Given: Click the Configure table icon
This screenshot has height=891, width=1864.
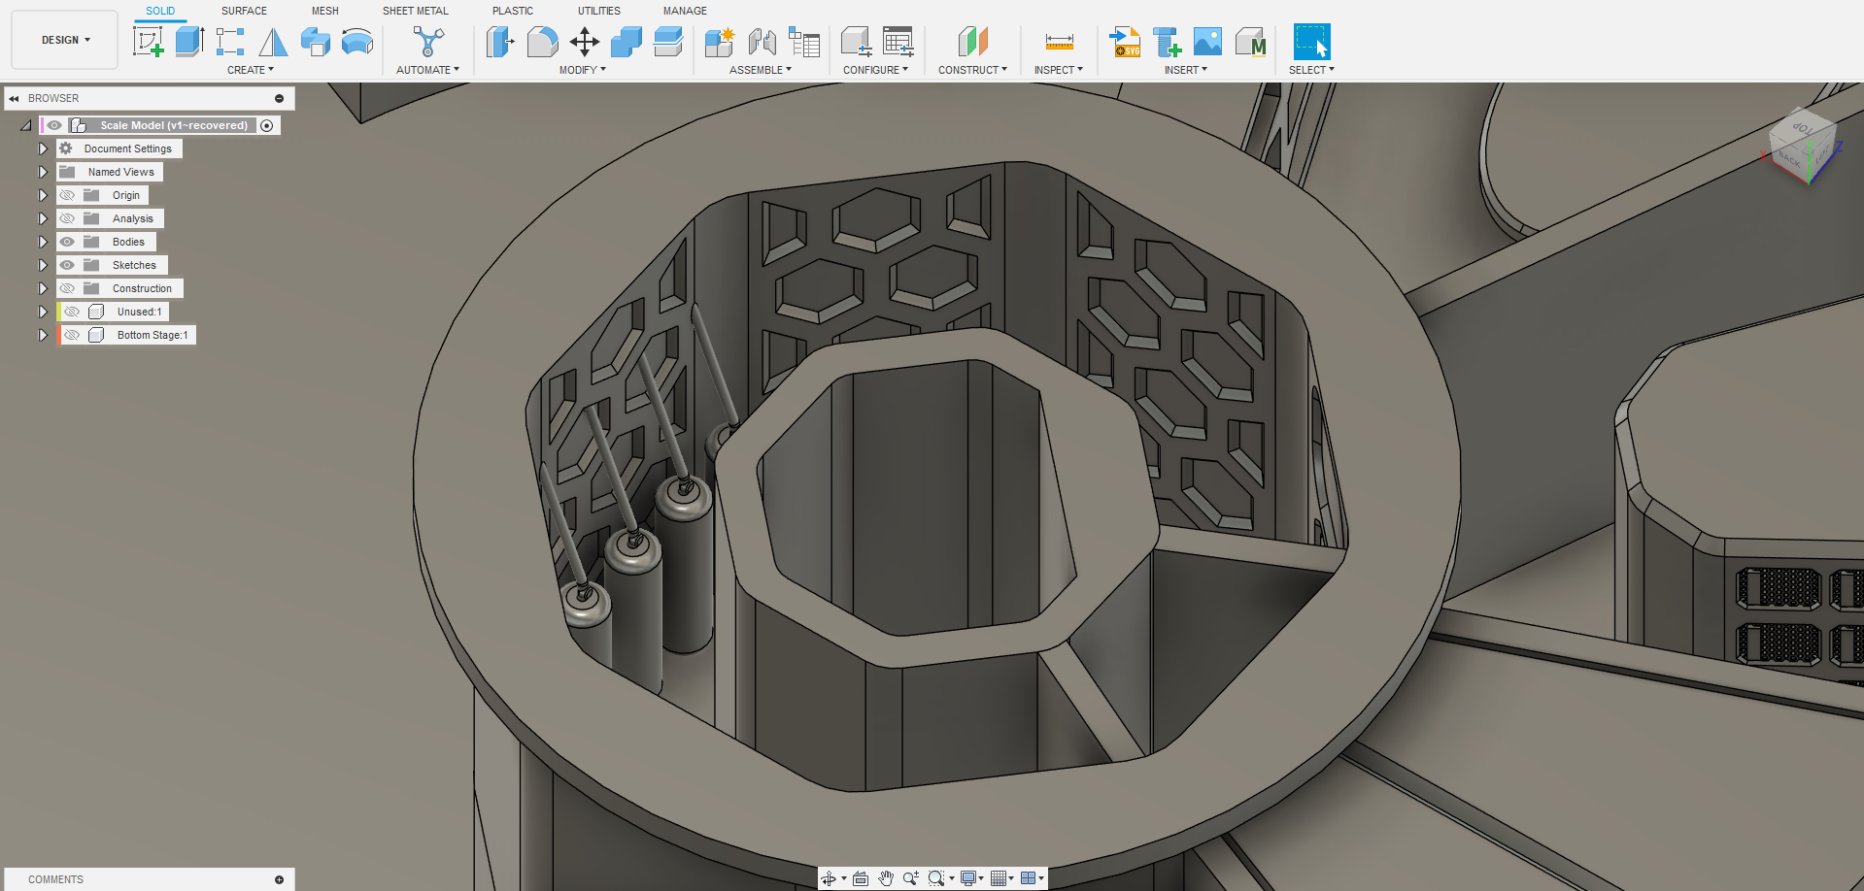Looking at the screenshot, I should click(x=898, y=42).
